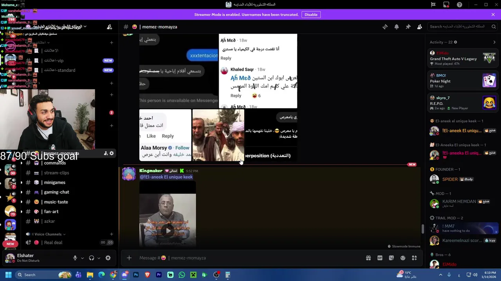Open Premiere Pro from the taskbar
This screenshot has width=501, height=281.
[x=159, y=275]
